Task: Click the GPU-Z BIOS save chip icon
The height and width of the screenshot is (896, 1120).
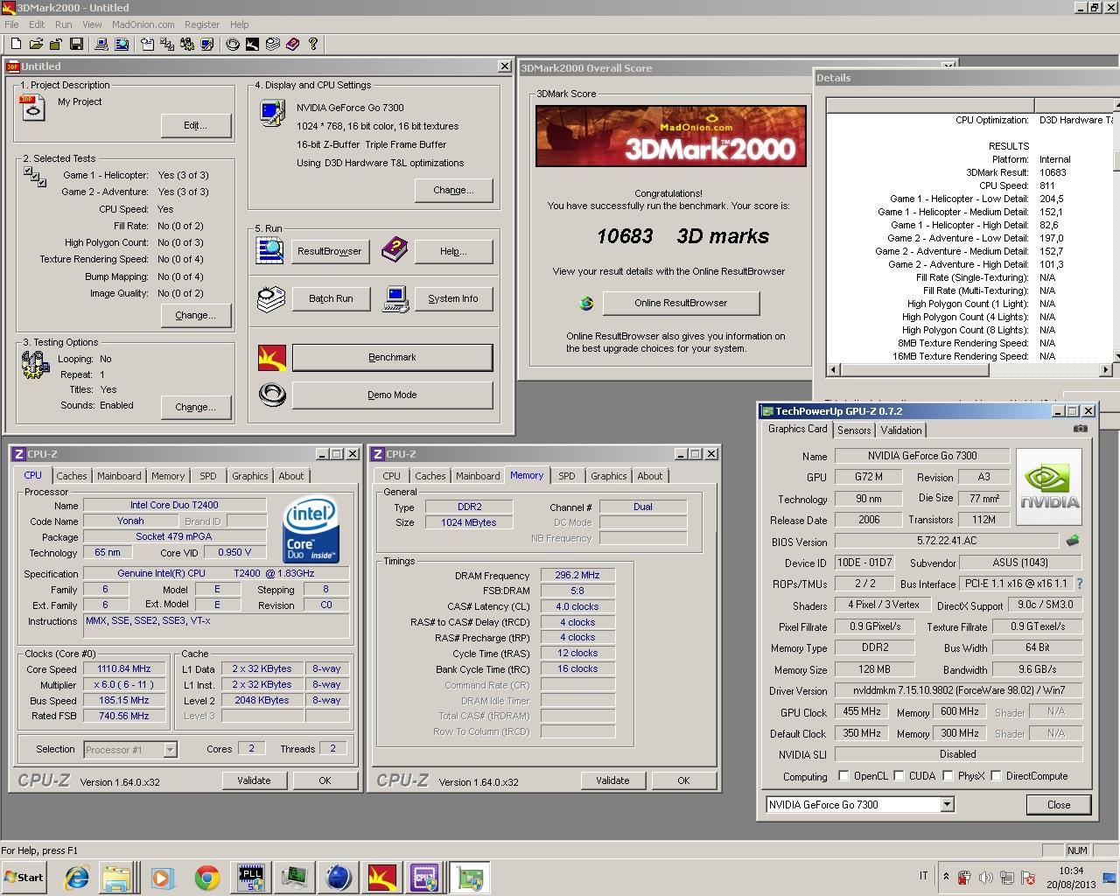Action: click(x=1073, y=541)
